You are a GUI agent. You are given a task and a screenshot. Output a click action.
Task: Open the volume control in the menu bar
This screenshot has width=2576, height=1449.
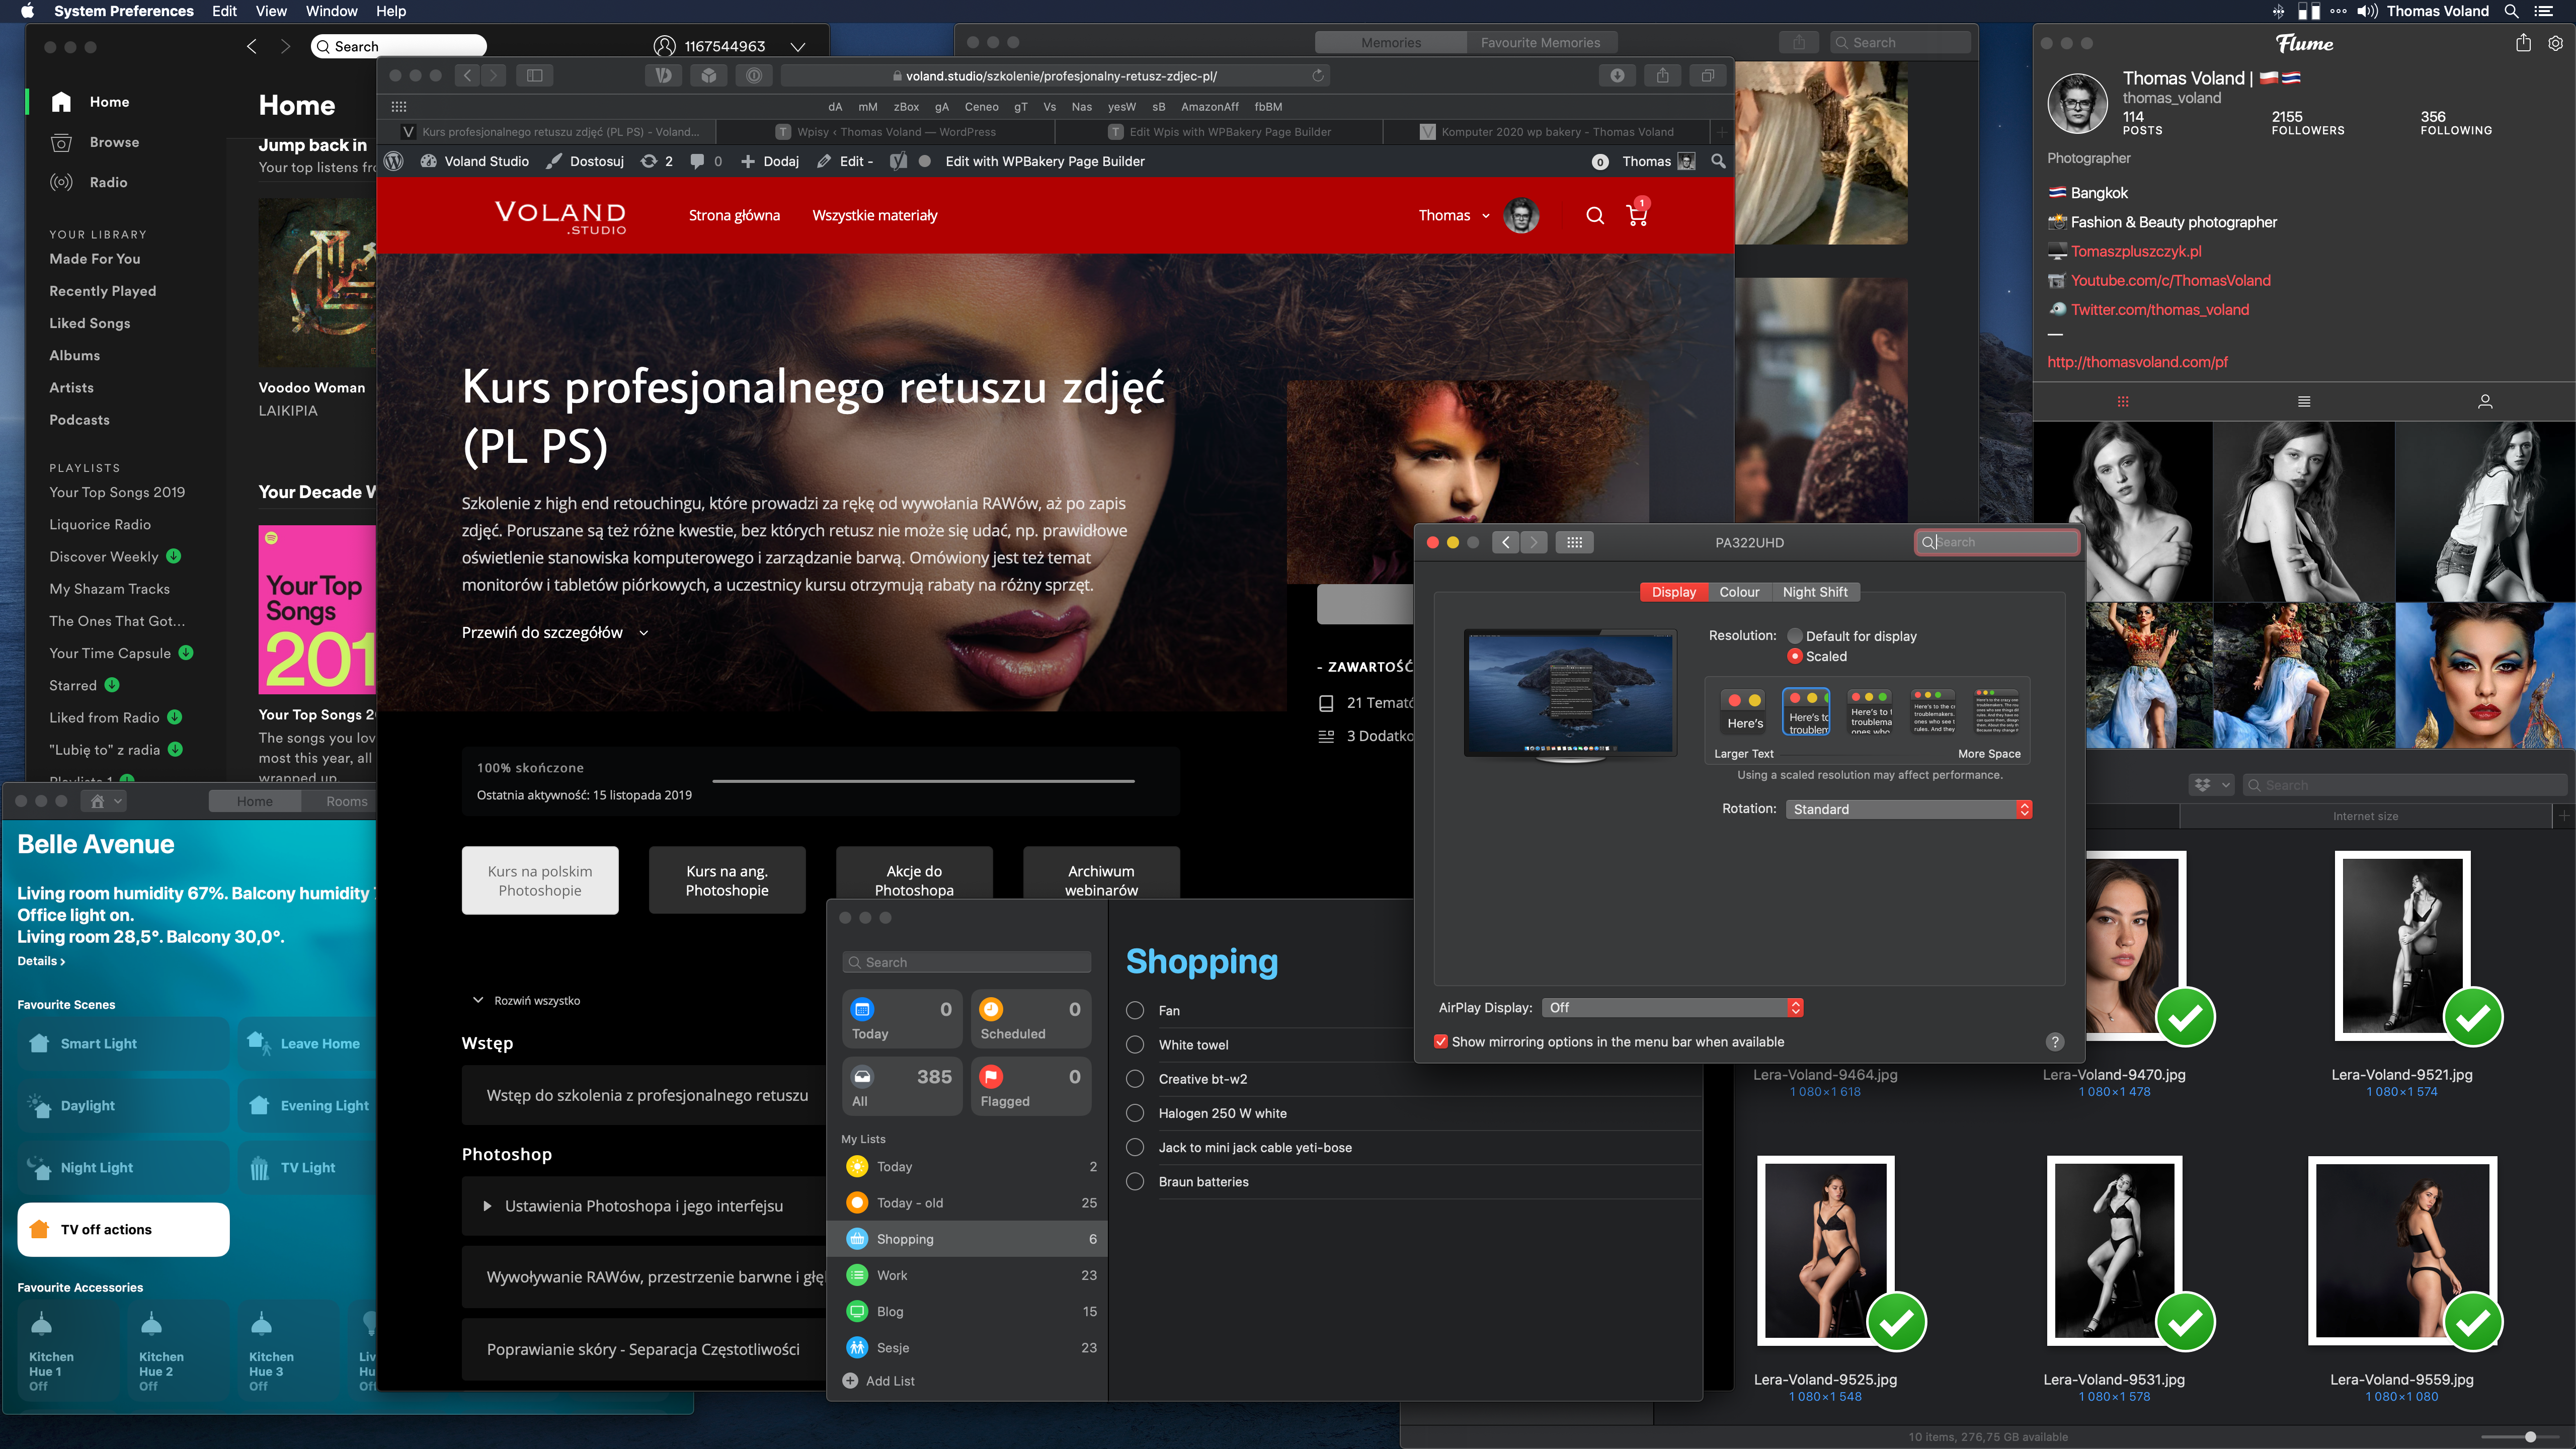click(2366, 11)
